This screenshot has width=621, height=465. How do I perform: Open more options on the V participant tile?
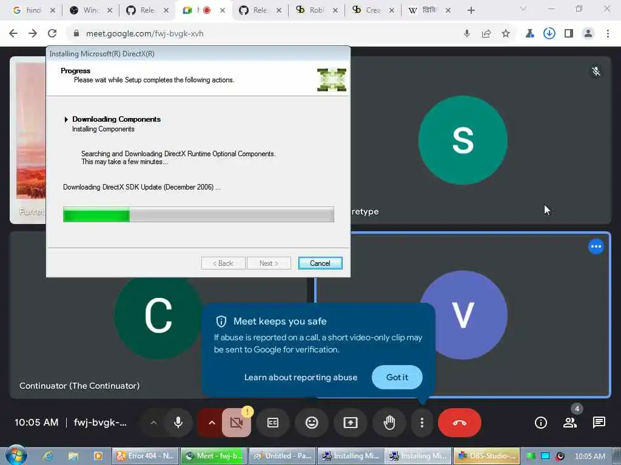point(596,247)
